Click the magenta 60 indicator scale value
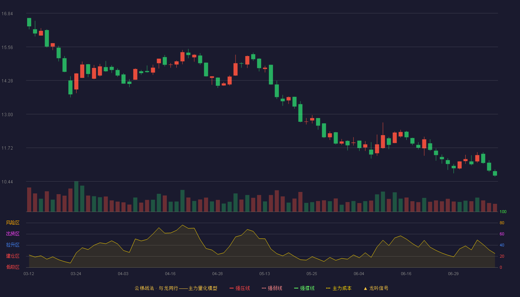Viewport: 520px width, 297px height. [x=502, y=234]
